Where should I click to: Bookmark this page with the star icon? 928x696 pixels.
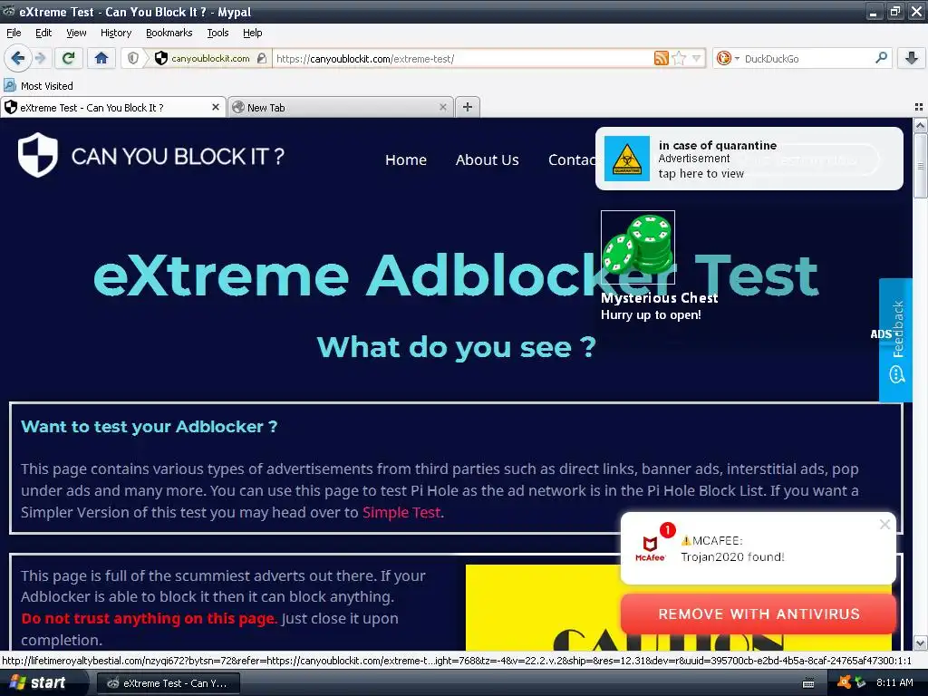[x=680, y=58]
